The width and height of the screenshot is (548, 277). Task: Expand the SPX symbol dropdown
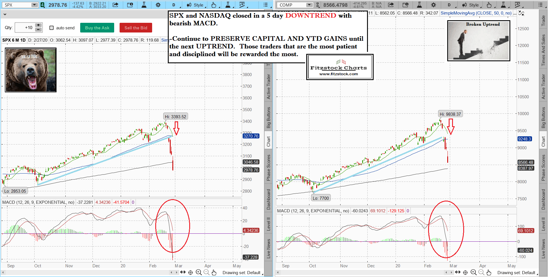34,5
